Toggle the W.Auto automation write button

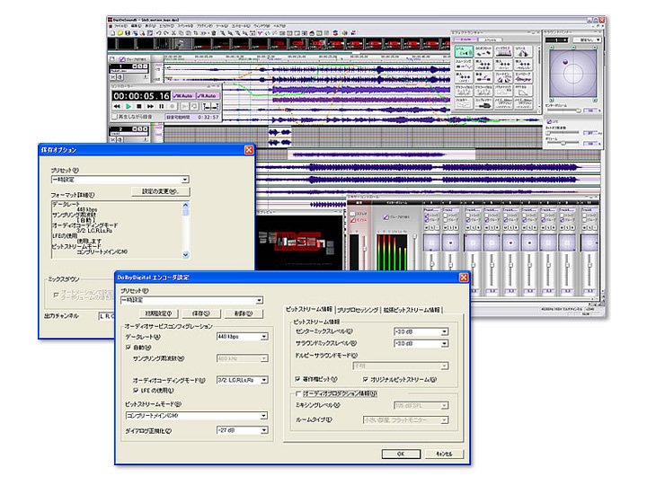coord(184,95)
